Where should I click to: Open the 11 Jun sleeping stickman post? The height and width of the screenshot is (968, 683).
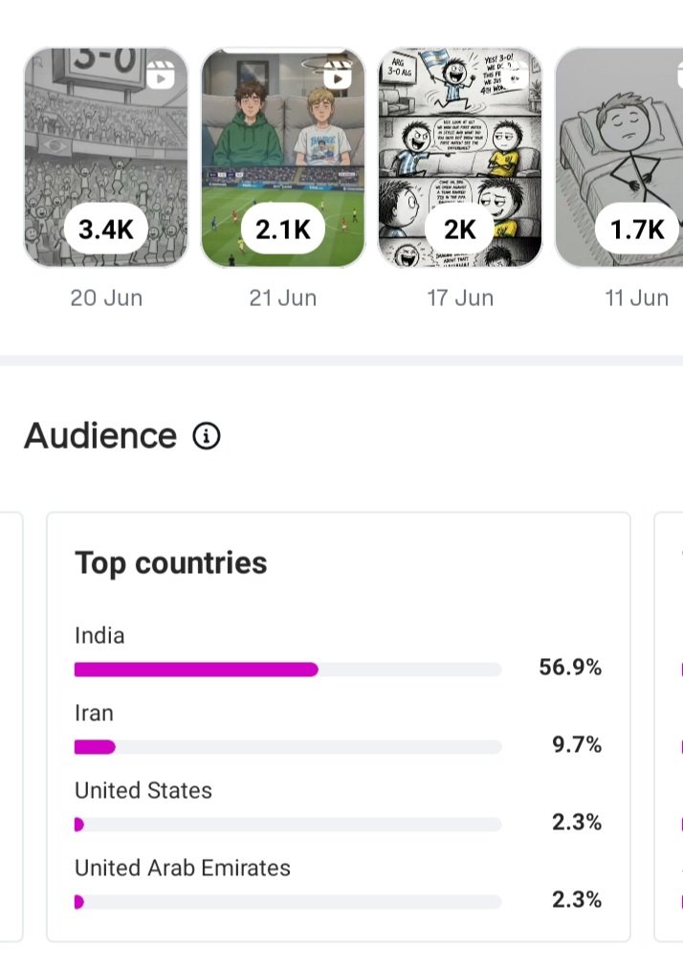coord(619,158)
